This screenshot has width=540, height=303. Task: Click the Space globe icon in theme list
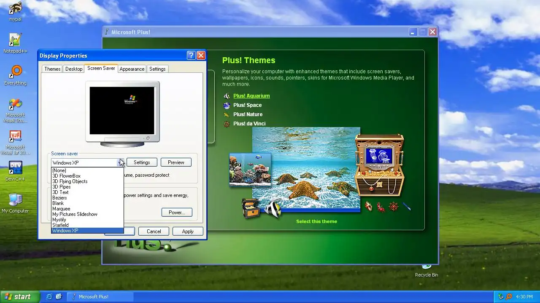[227, 105]
